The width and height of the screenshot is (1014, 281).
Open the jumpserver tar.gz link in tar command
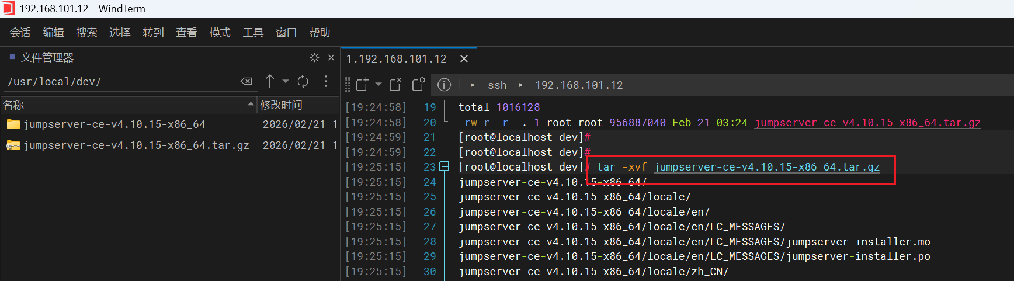[x=766, y=167]
